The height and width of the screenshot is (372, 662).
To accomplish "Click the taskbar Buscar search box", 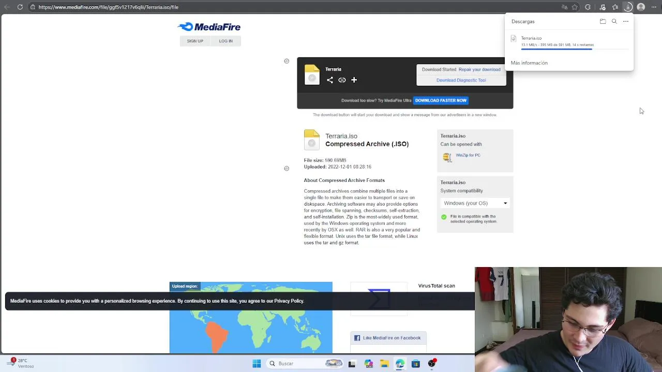I will [x=304, y=364].
